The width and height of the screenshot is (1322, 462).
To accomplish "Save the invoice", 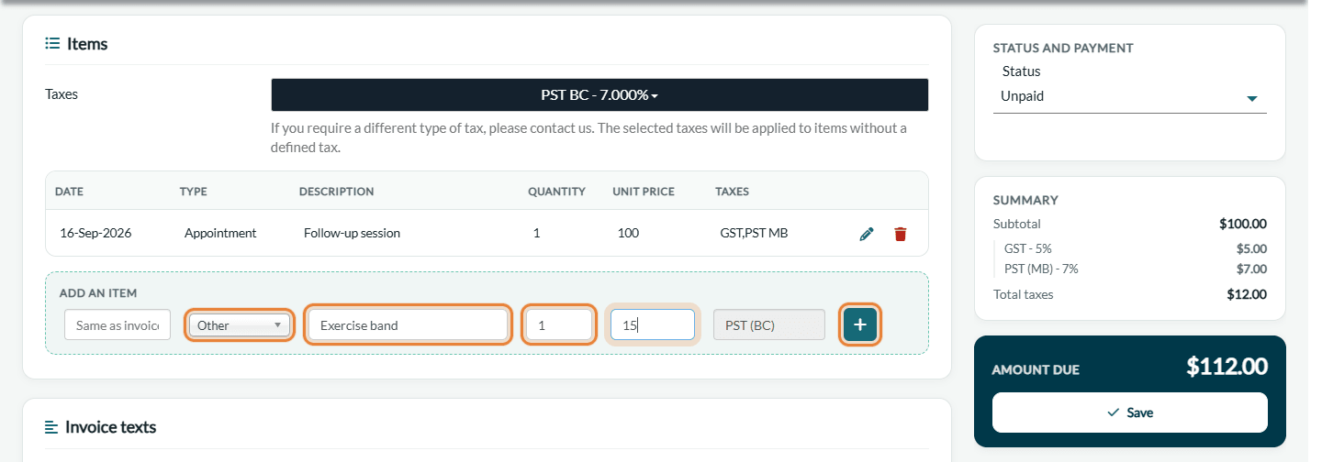I will pyautogui.click(x=1130, y=412).
